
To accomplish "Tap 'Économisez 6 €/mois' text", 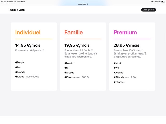I will [28, 50].
